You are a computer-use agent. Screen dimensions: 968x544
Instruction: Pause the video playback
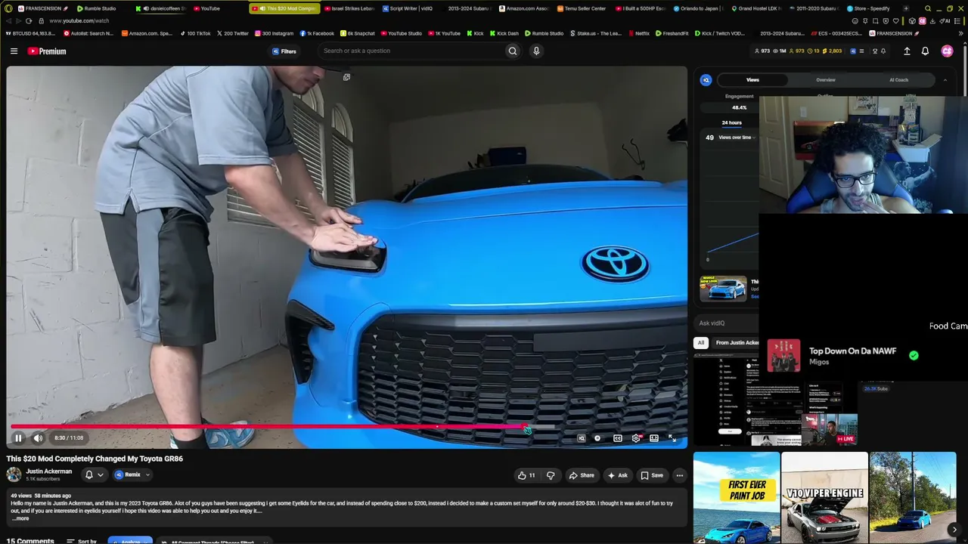pyautogui.click(x=18, y=438)
